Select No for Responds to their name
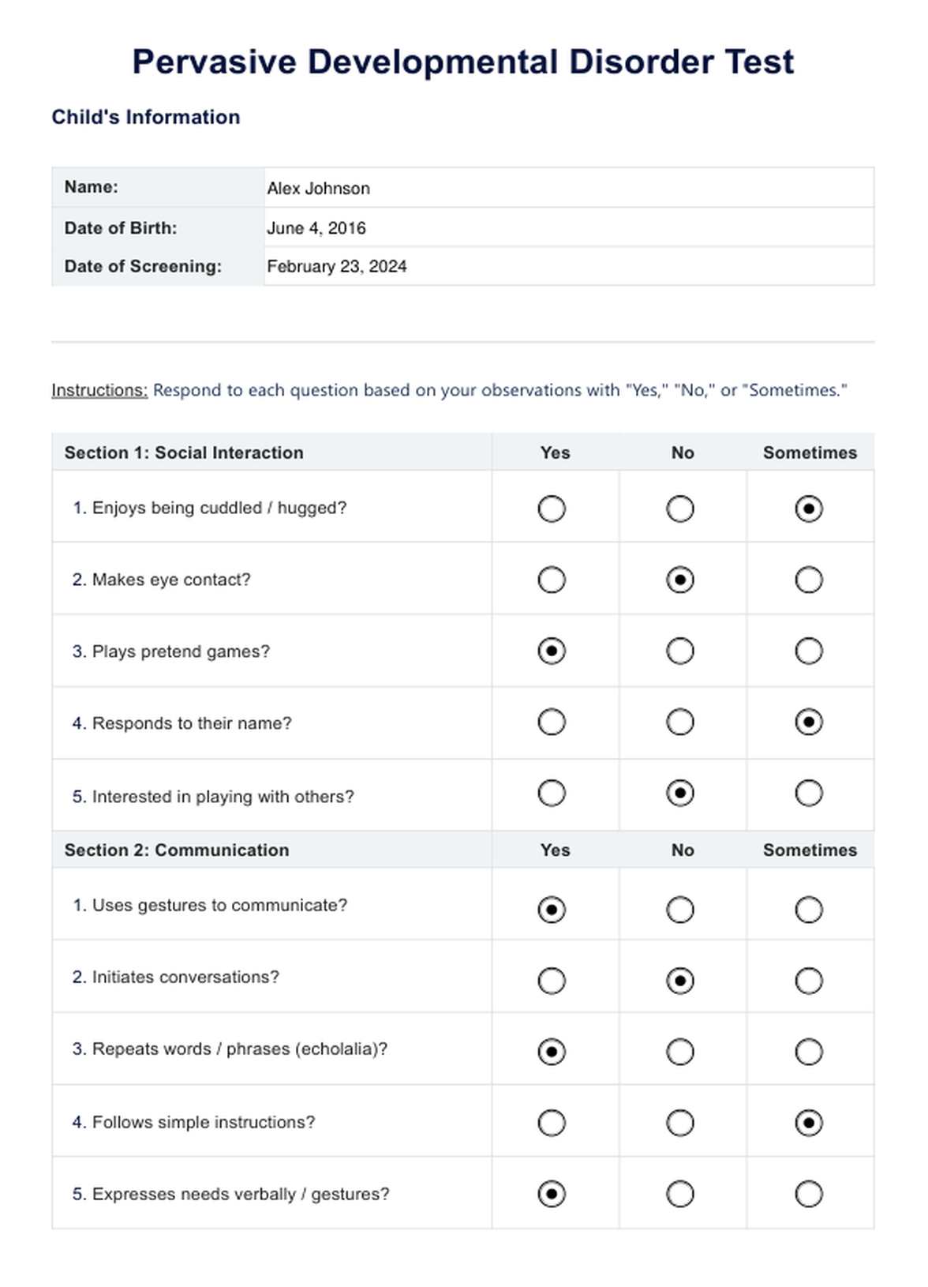 click(x=680, y=722)
